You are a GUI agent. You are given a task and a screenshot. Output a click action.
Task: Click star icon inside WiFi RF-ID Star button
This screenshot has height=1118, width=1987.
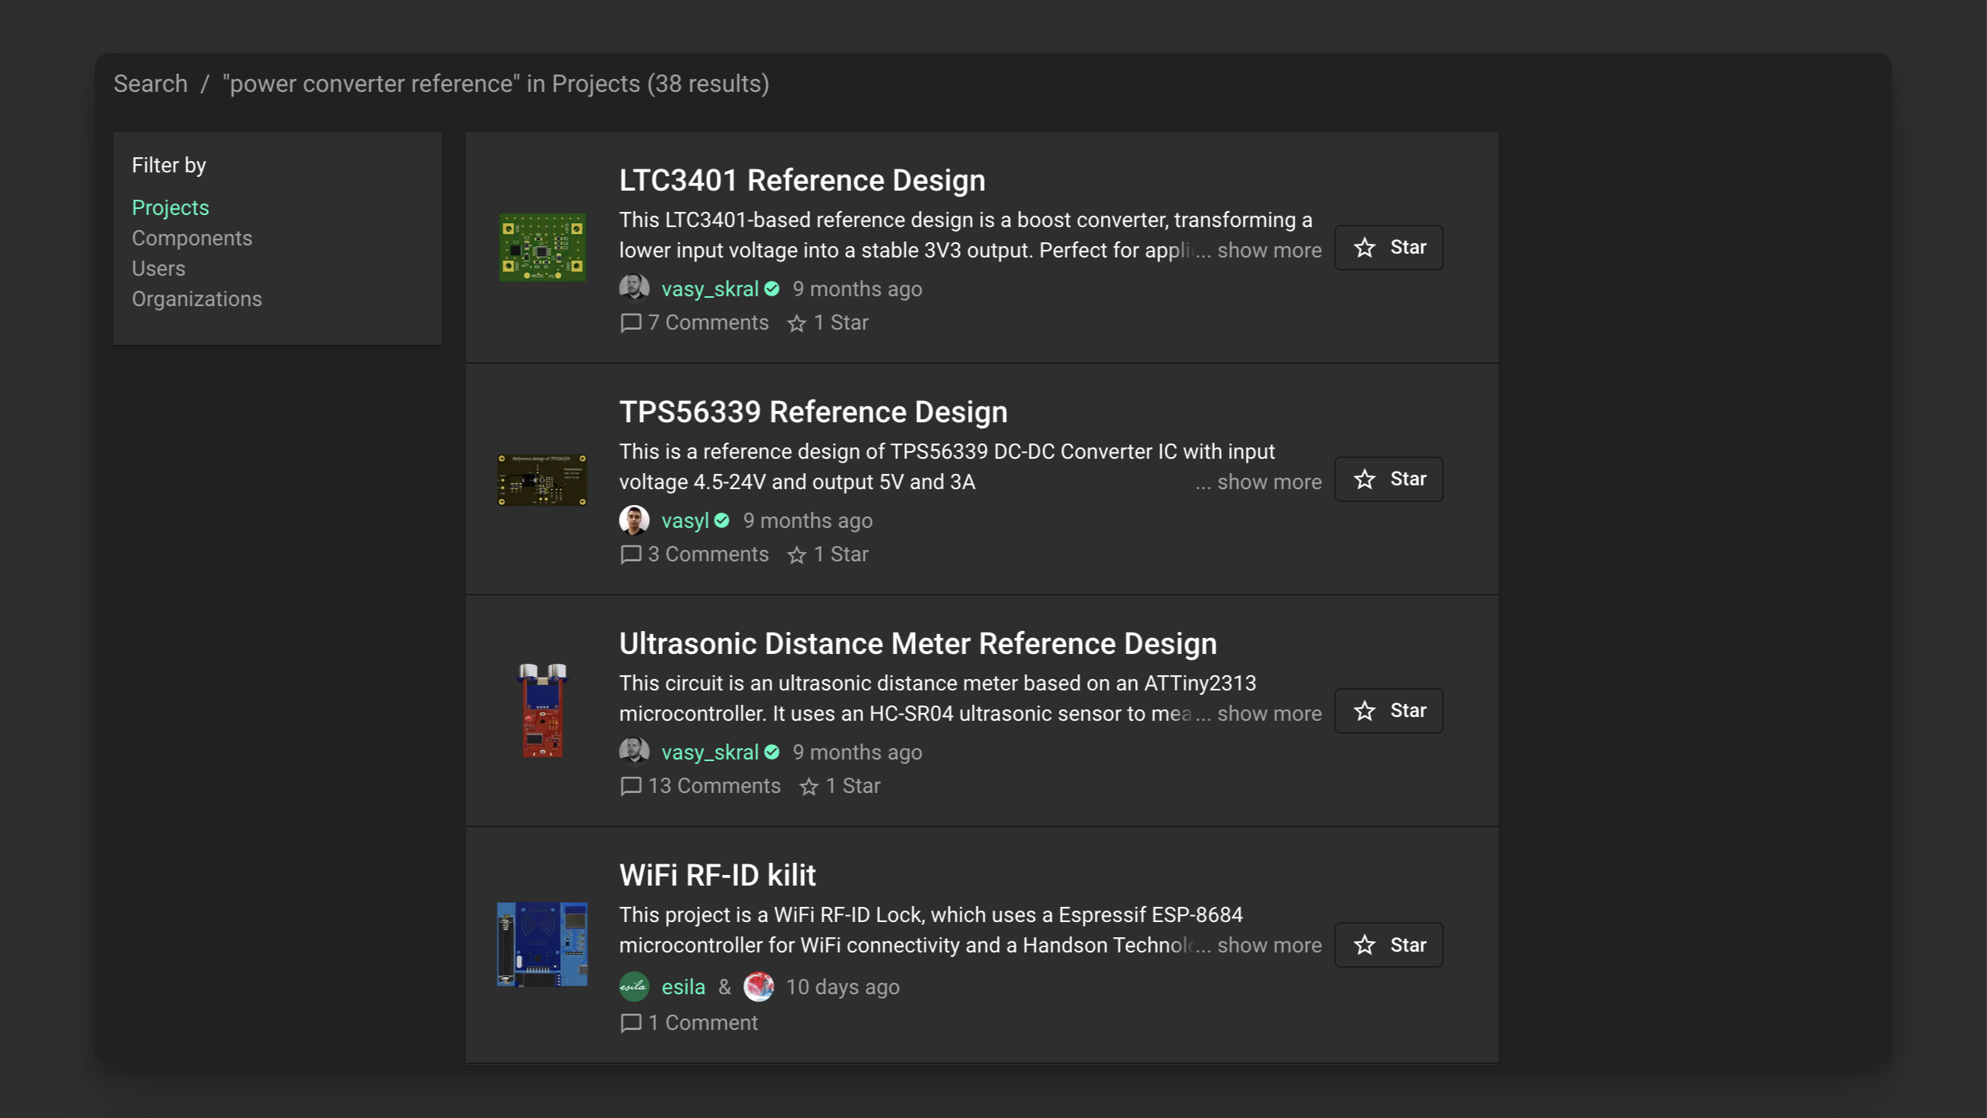(x=1364, y=944)
